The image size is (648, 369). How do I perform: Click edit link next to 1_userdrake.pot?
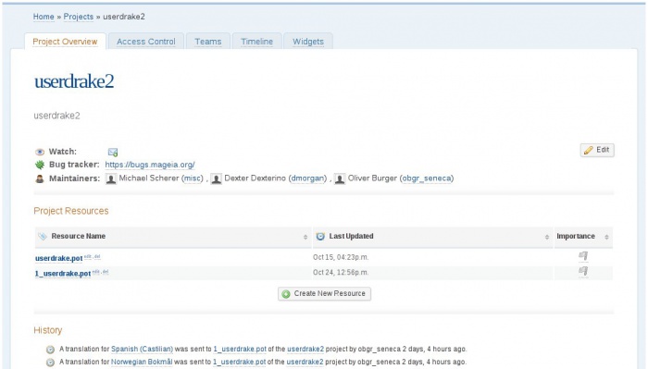[x=96, y=272]
